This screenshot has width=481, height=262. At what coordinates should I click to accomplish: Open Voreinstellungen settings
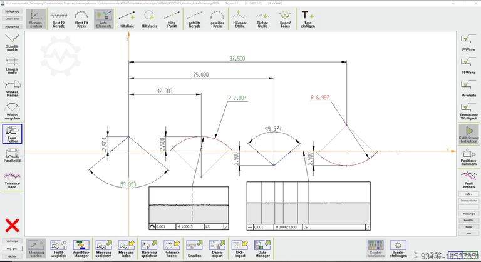click(398, 248)
